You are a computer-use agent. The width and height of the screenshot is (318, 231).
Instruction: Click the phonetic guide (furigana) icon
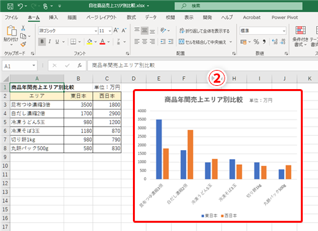(118, 41)
